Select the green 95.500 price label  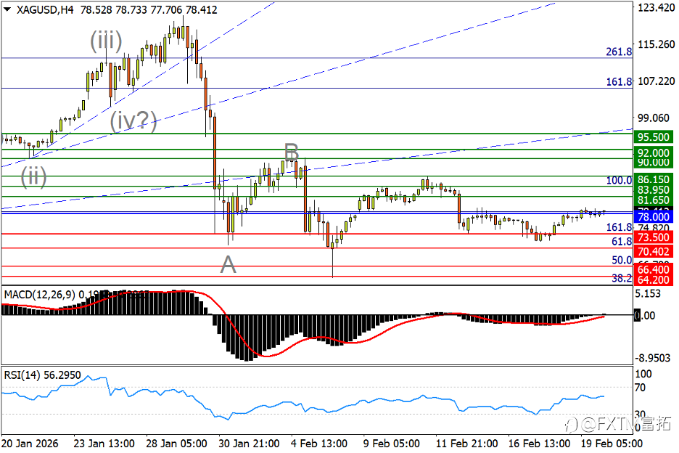[654, 137]
